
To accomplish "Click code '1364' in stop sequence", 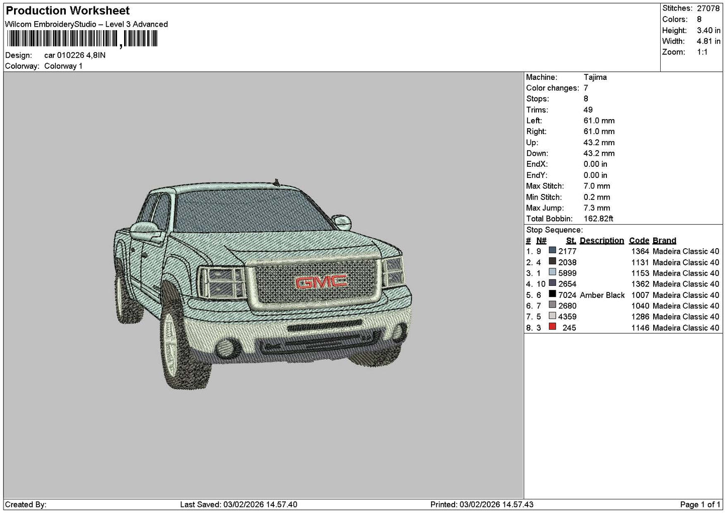I will [640, 251].
